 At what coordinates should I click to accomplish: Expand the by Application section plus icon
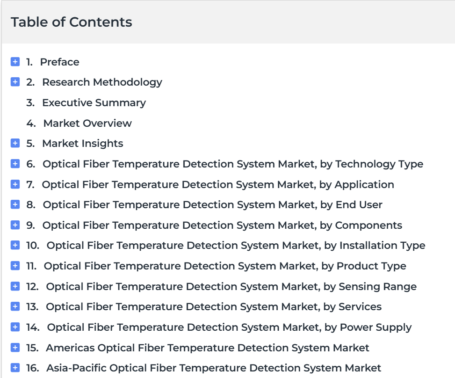pos(15,184)
